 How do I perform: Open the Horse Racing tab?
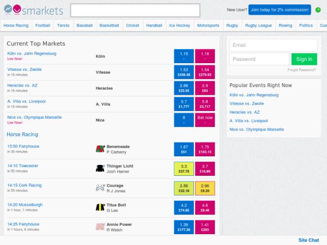point(16,26)
